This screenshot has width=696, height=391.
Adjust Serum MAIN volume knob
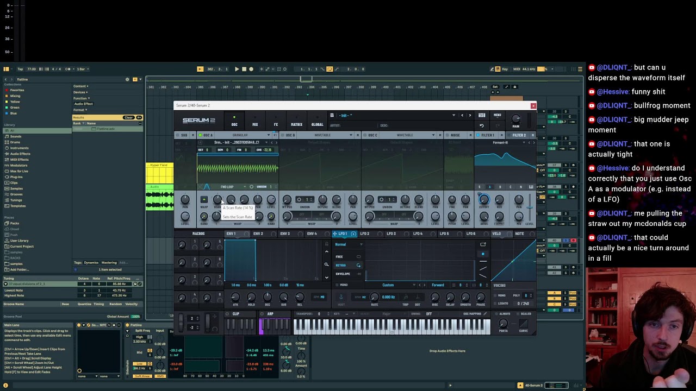(515, 118)
